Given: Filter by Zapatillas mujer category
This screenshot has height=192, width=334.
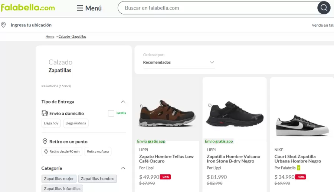Looking at the screenshot, I should click(x=59, y=179).
